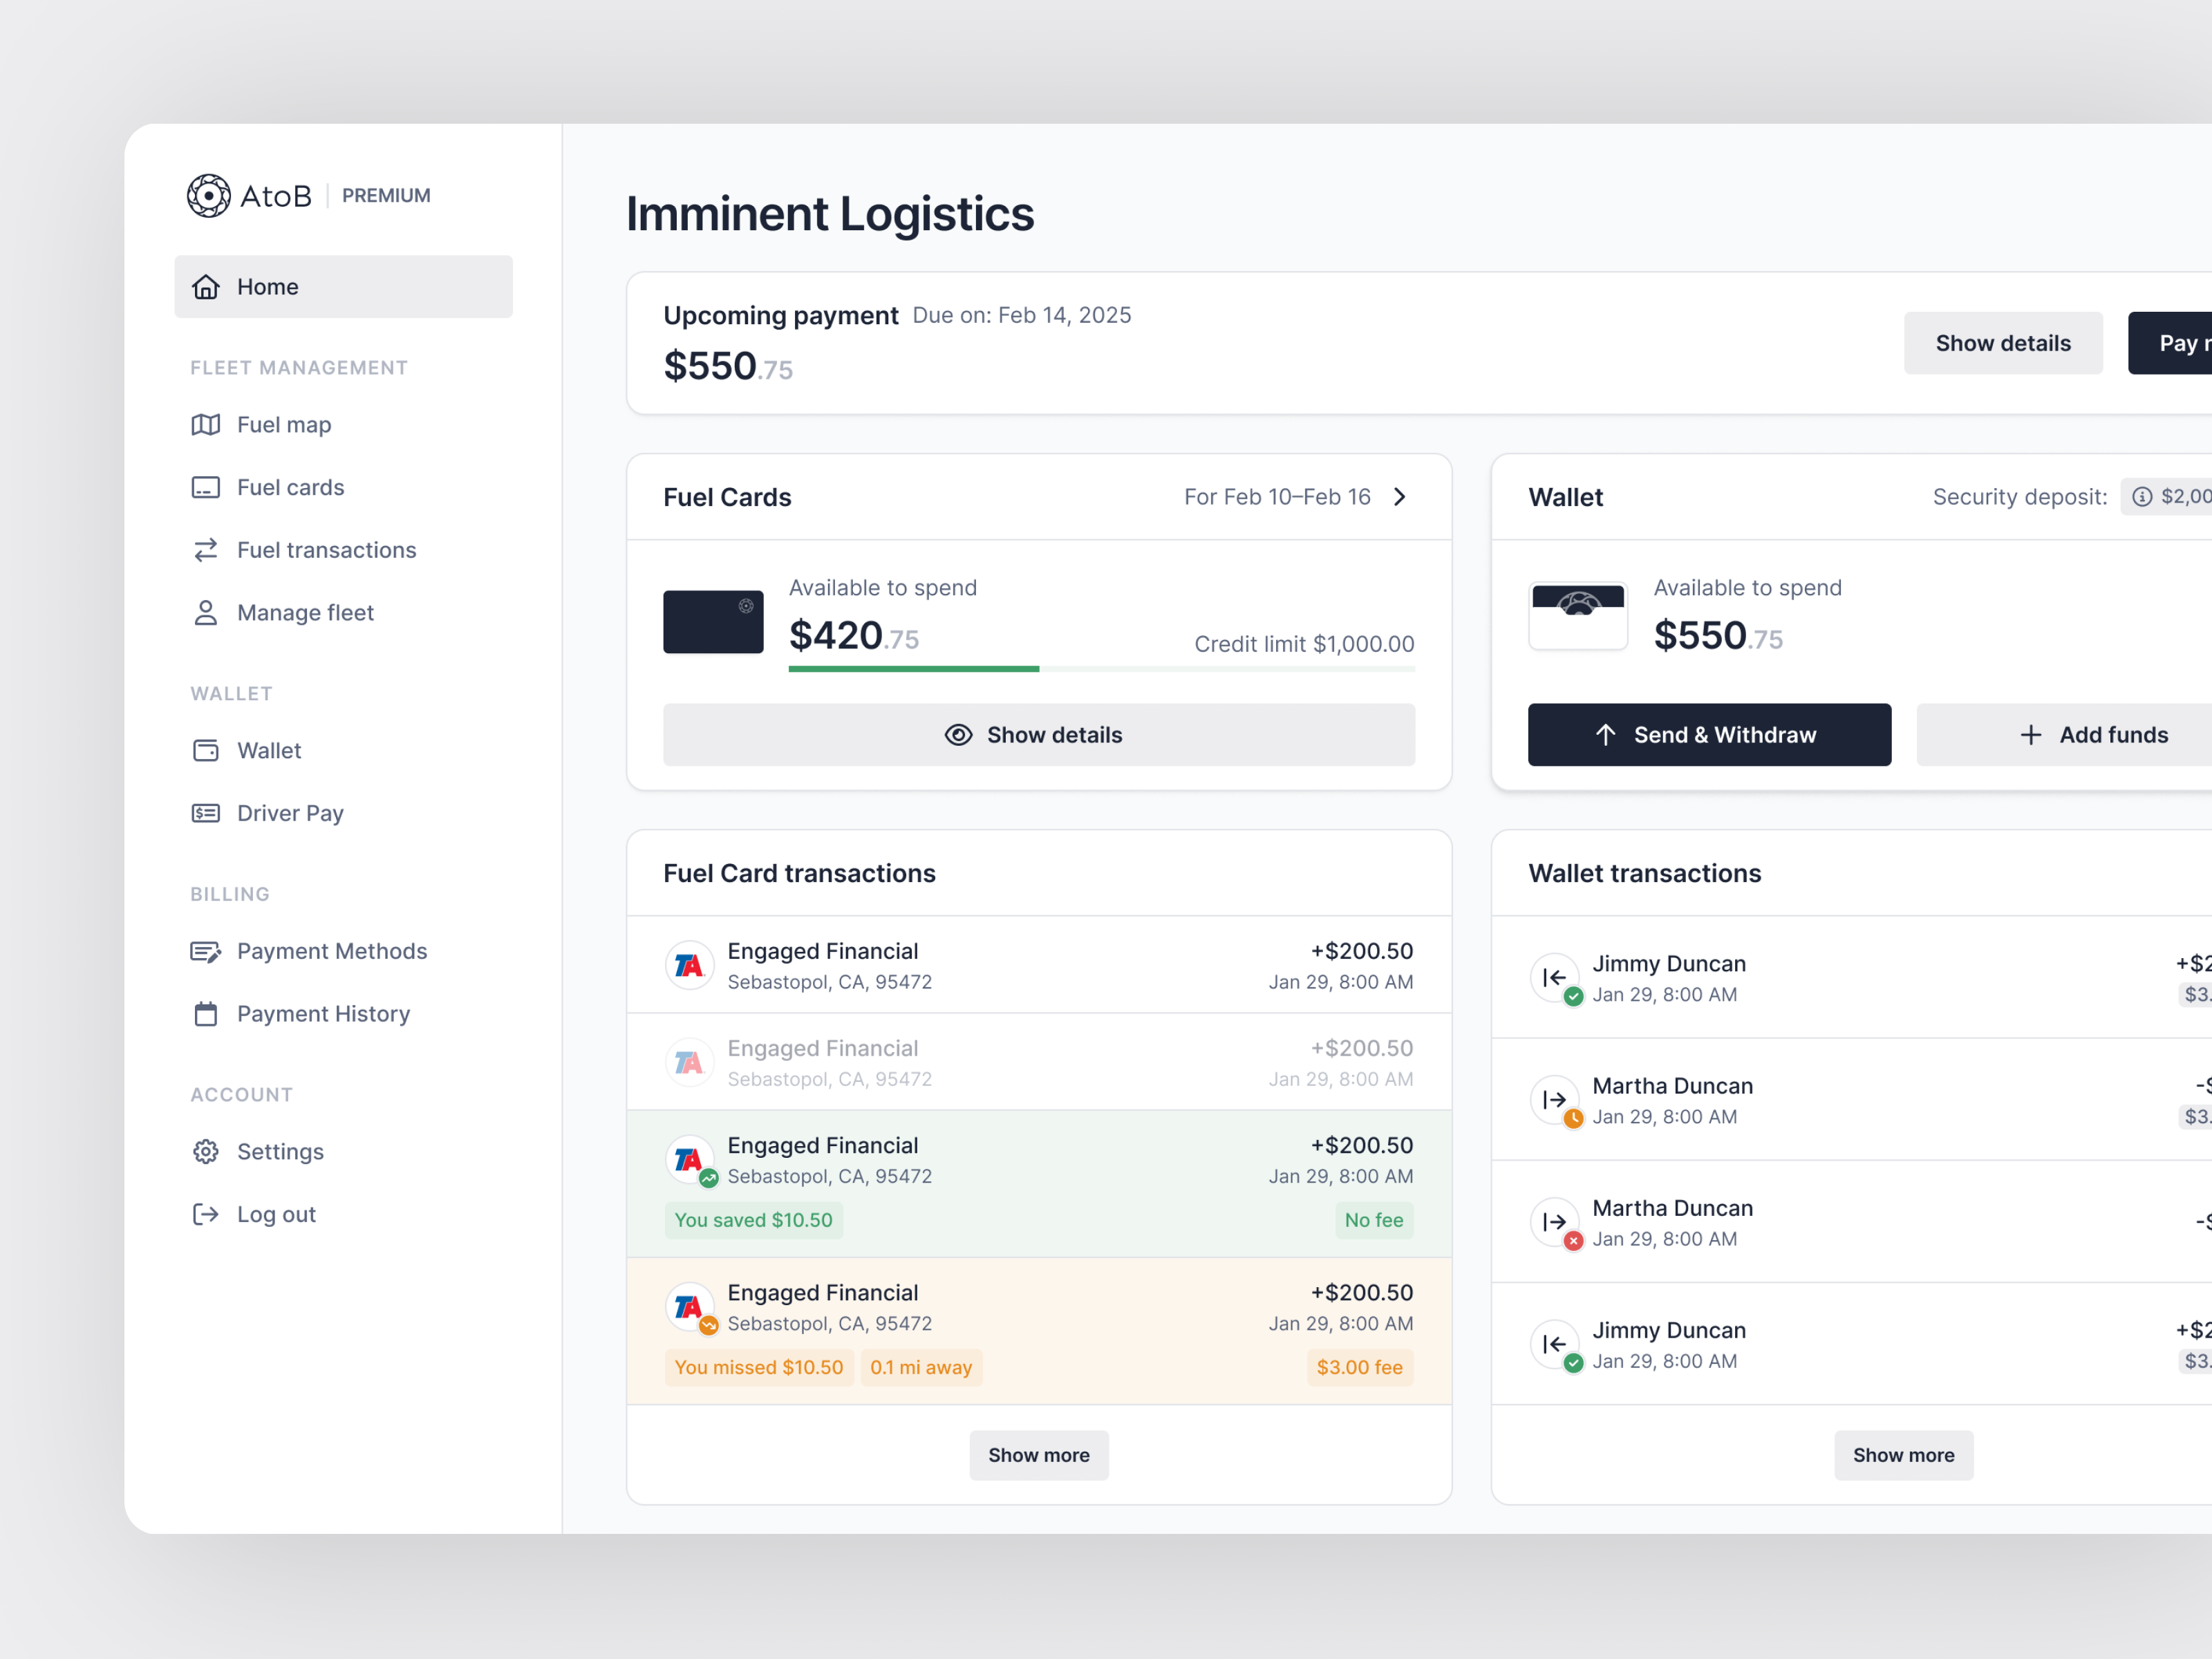Click Show details for upcoming payment
Viewport: 2212px width, 1659px height.
[x=2003, y=342]
